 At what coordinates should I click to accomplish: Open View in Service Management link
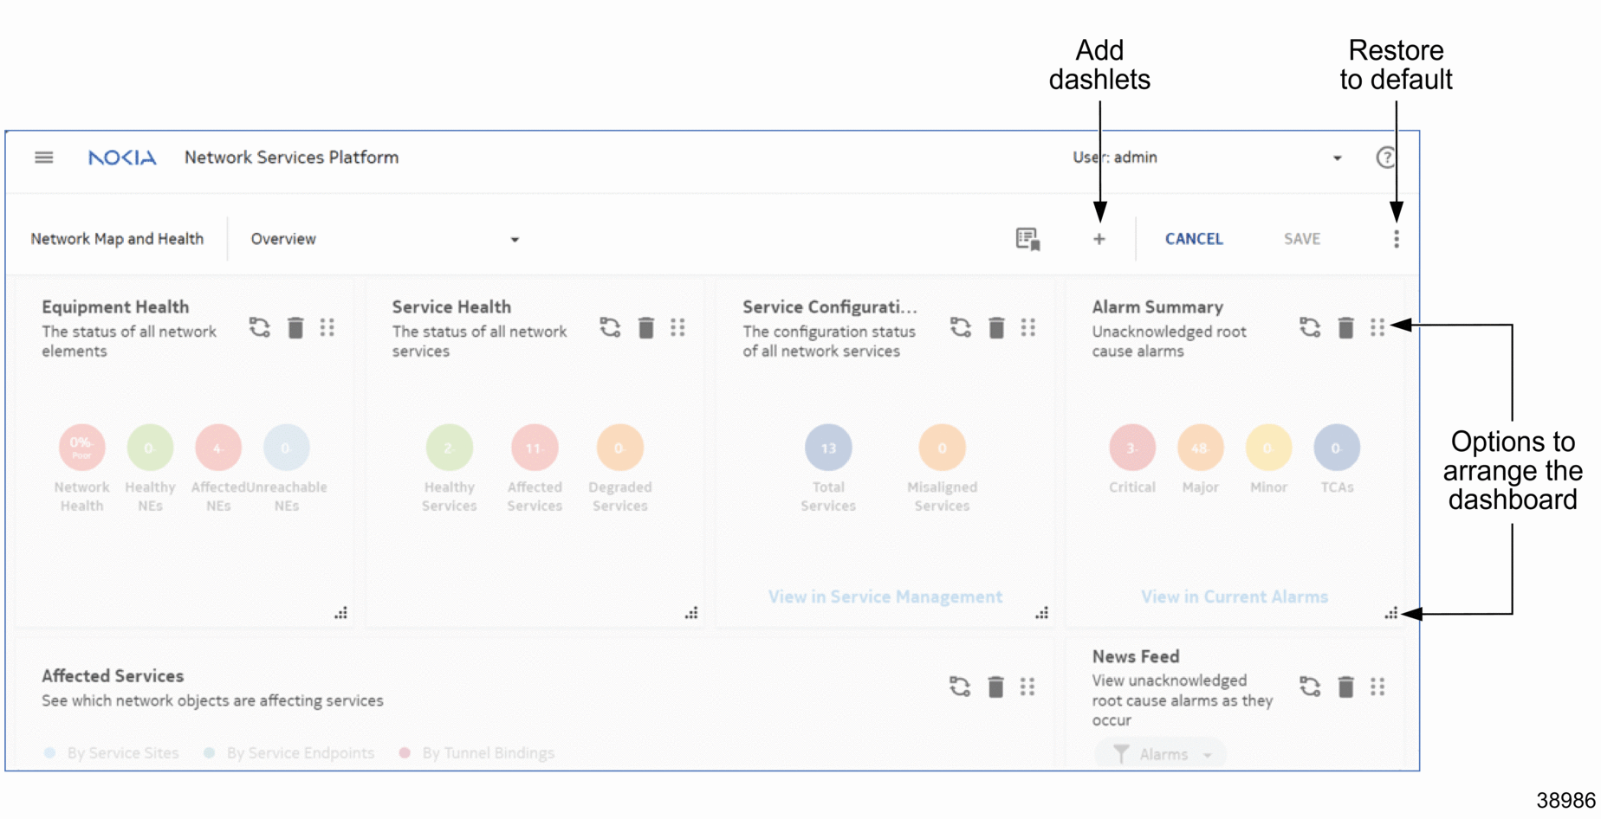[x=885, y=597]
